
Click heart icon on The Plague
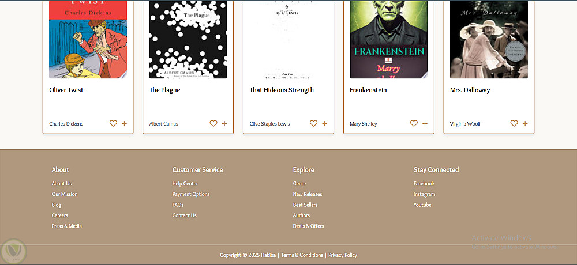click(213, 123)
